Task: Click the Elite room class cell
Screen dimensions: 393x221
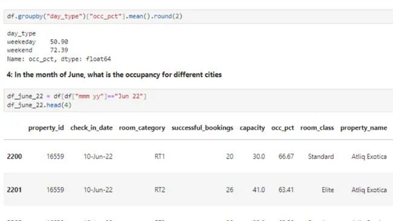Action: 328,190
